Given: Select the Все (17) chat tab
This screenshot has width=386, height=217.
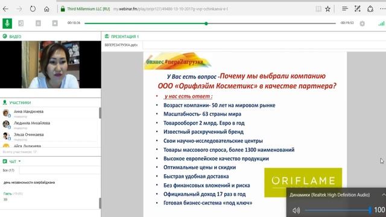Looking at the screenshot, I should tap(9, 170).
